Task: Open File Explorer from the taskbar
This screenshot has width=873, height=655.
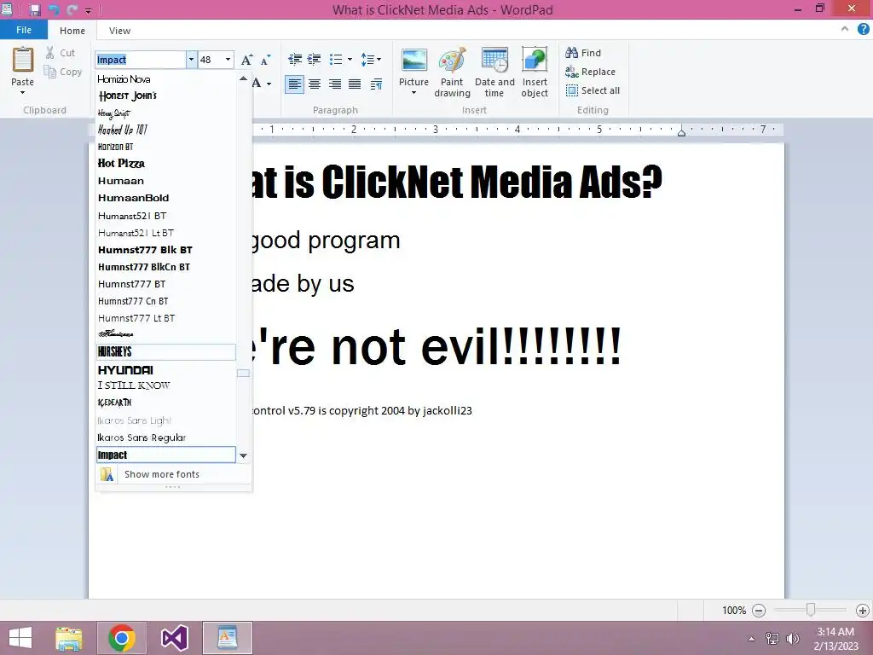Action: click(x=69, y=638)
